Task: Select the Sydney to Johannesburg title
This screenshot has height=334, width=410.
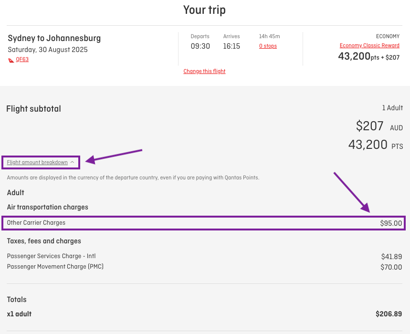Action: tap(54, 38)
